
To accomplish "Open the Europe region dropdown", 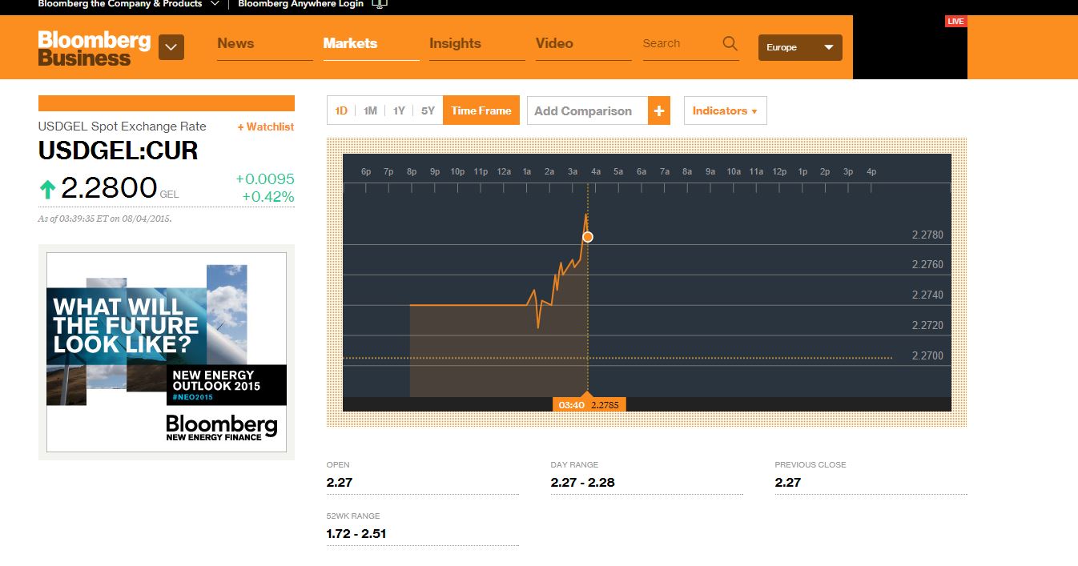I will (x=800, y=47).
